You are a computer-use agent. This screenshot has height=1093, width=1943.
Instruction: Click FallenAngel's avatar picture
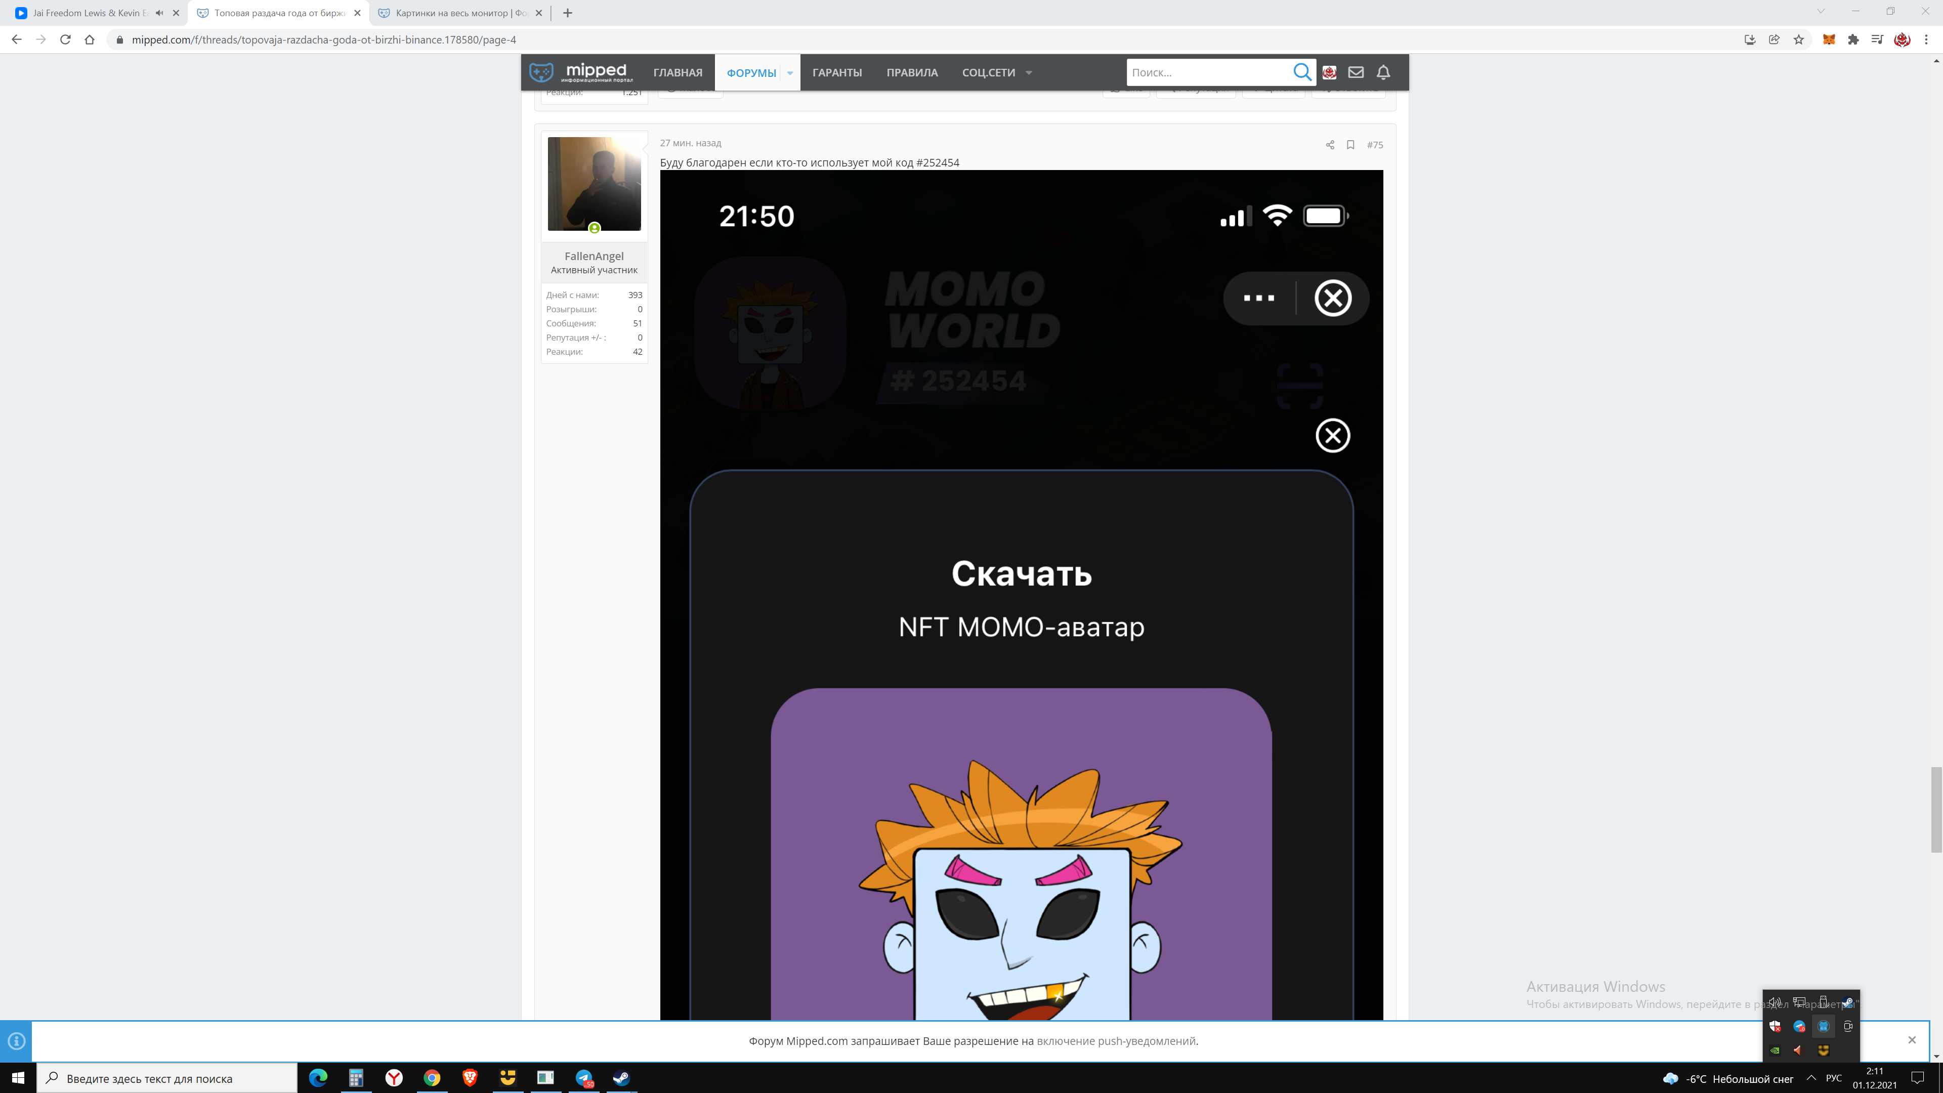tap(595, 184)
